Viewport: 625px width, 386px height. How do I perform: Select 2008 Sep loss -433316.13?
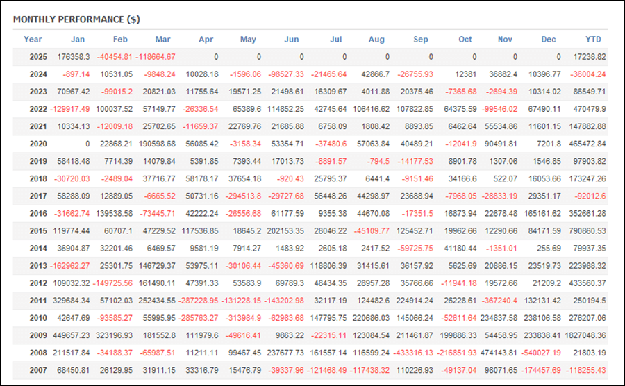(413, 353)
